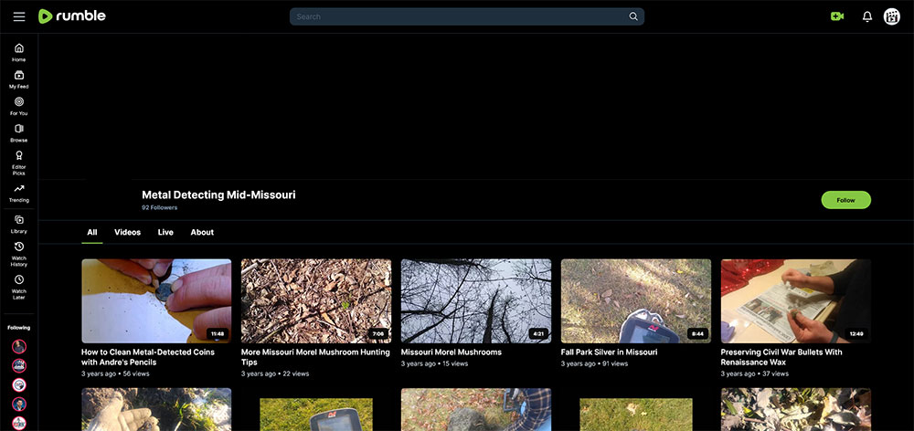Click the title Missouri Morel Mushrooms
This screenshot has width=914, height=431.
coord(452,352)
